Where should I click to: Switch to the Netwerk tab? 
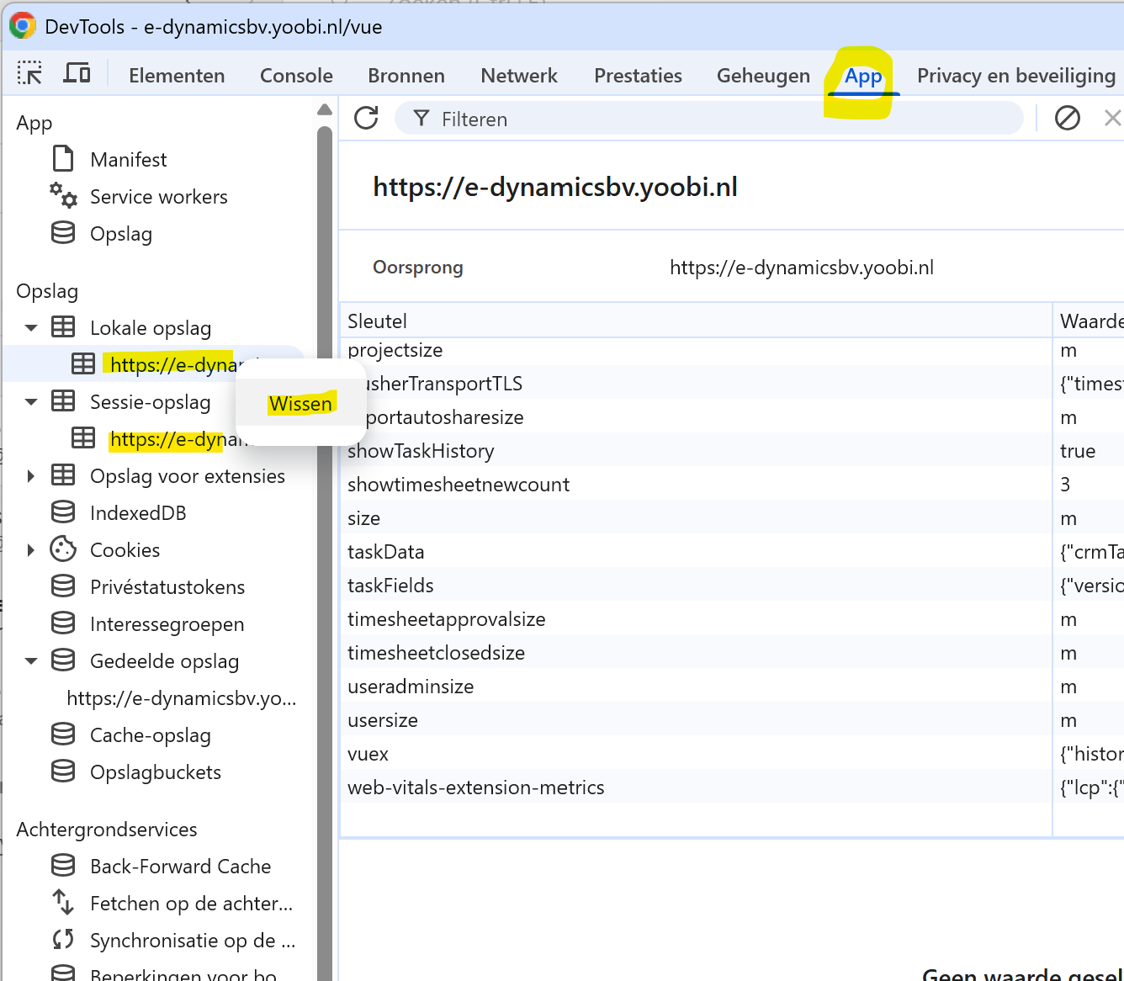pos(519,76)
